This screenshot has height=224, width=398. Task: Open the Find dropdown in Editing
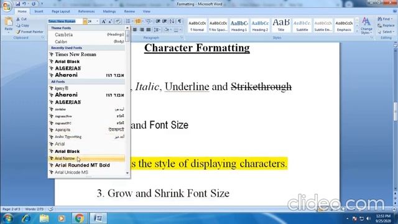pyautogui.click(x=385, y=19)
